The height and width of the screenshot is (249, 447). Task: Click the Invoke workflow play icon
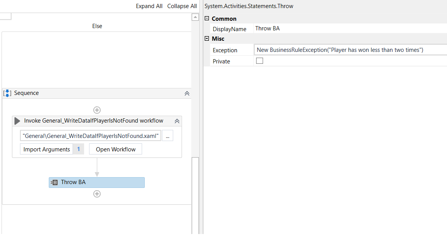pyautogui.click(x=17, y=121)
